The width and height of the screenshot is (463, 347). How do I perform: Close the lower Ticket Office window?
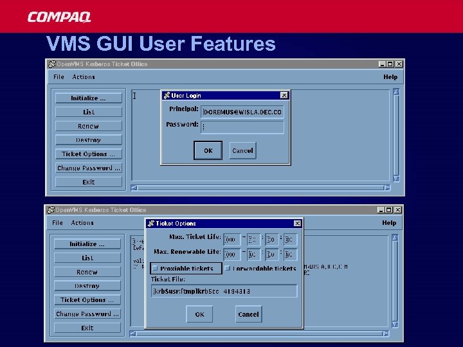(x=398, y=209)
